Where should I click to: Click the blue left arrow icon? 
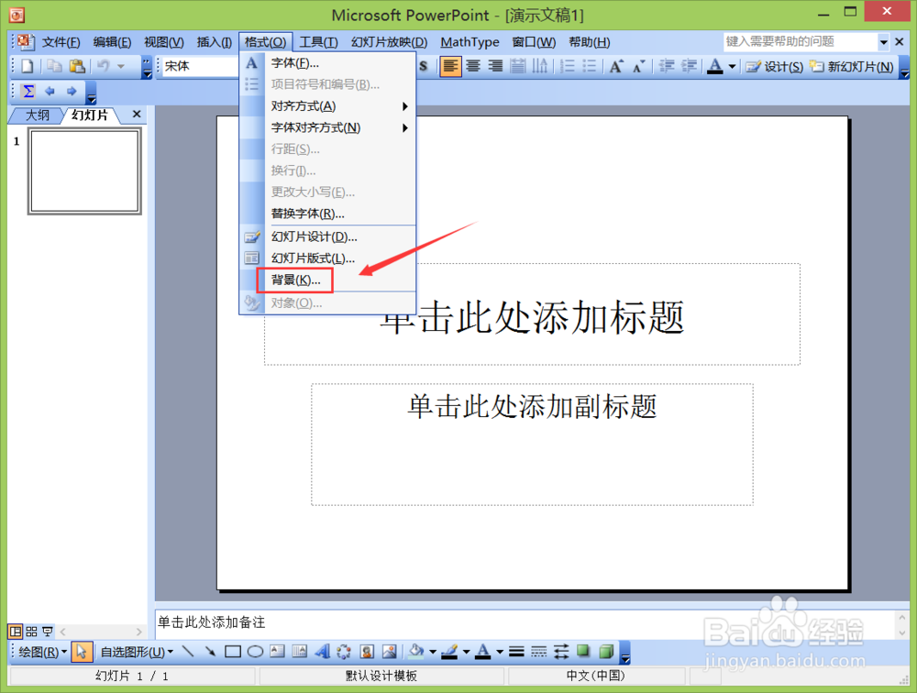click(50, 92)
